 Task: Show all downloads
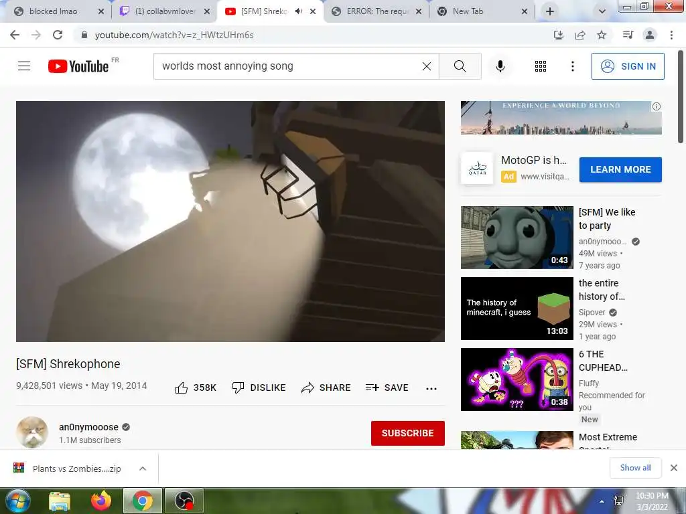point(635,468)
